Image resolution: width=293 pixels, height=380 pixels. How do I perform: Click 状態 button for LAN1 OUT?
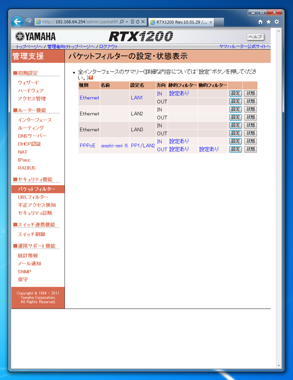251,102
